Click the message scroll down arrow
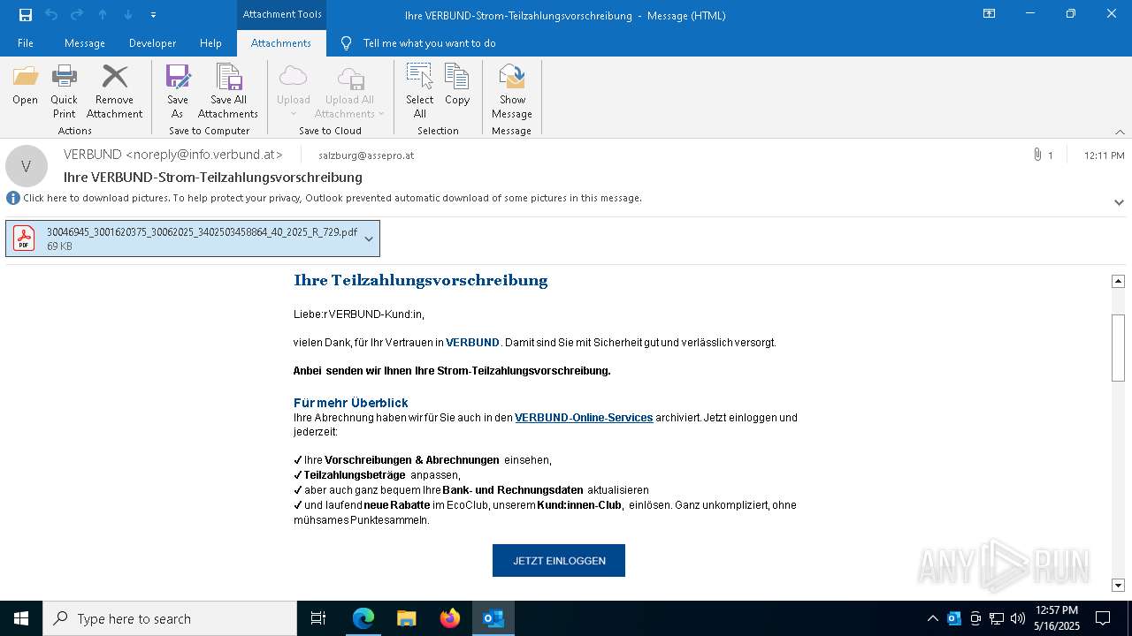This screenshot has width=1132, height=636. [x=1118, y=585]
